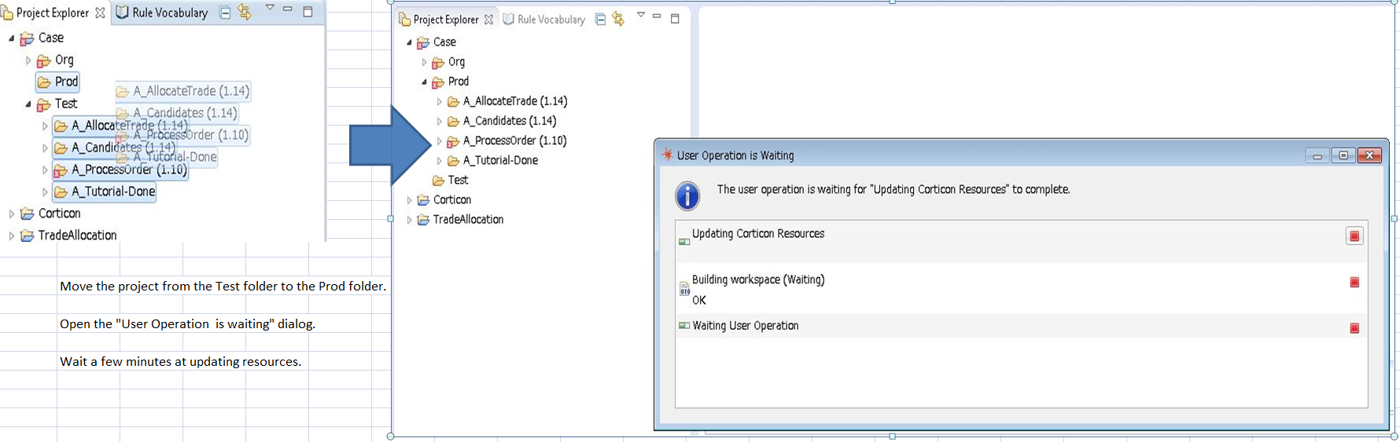Minimize the explorer view showing expanded Test folder
Viewport: 1400px width, 442px height.
(287, 9)
